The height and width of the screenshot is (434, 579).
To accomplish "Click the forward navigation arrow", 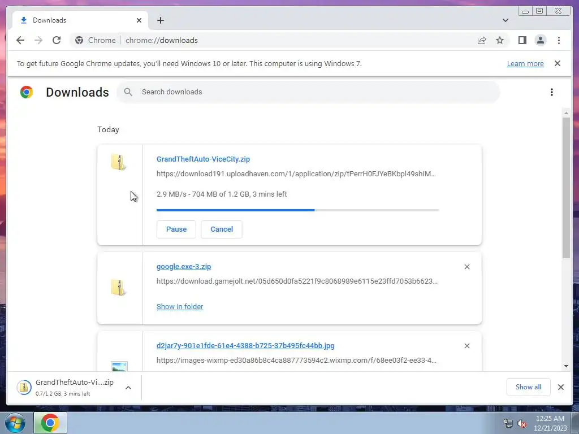I will (x=38, y=40).
